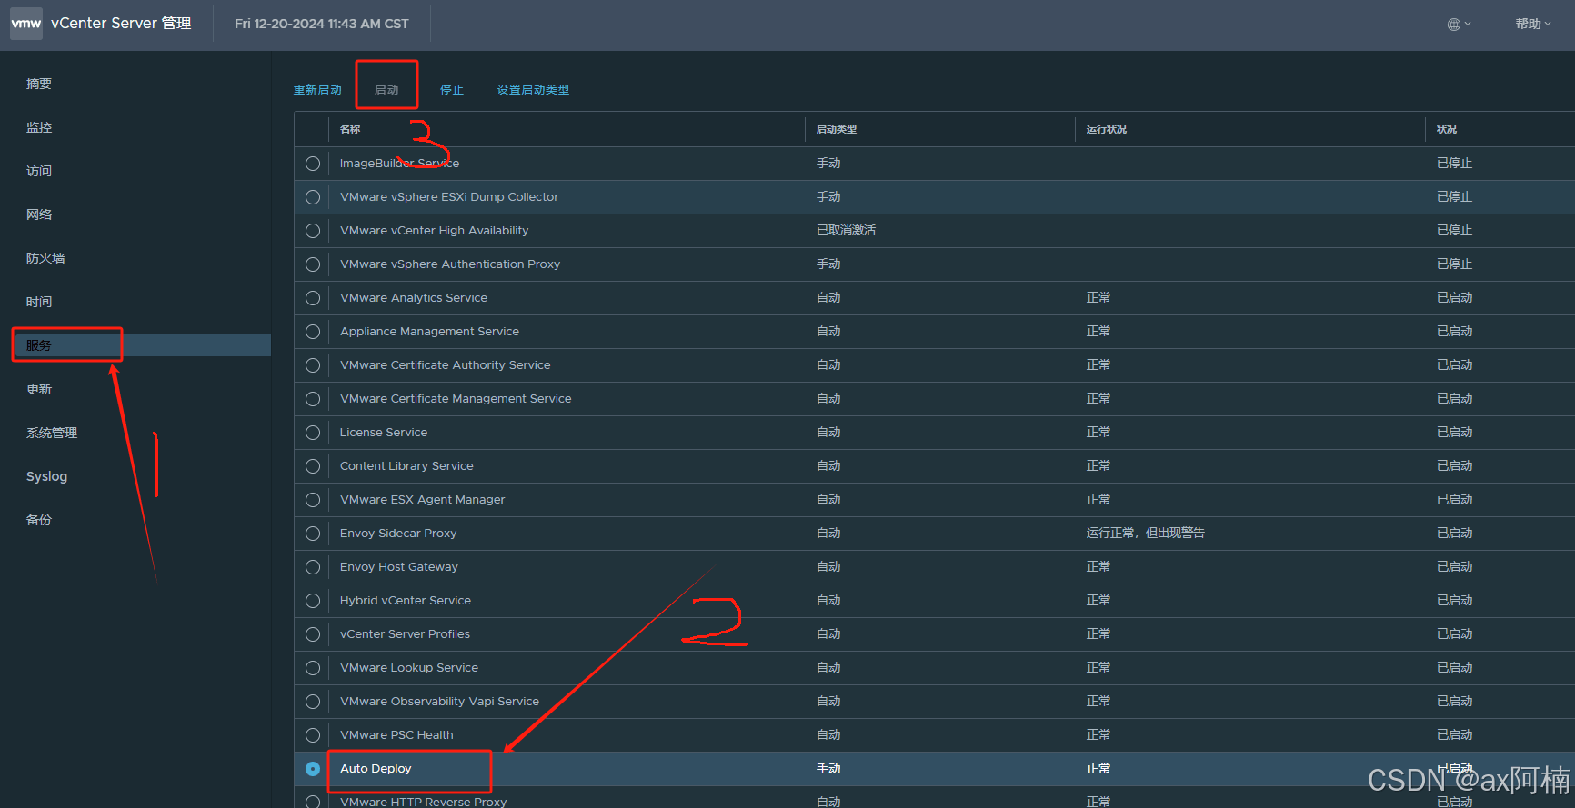Navigate to 备份 in the sidebar
This screenshot has height=808, width=1575.
click(x=39, y=520)
